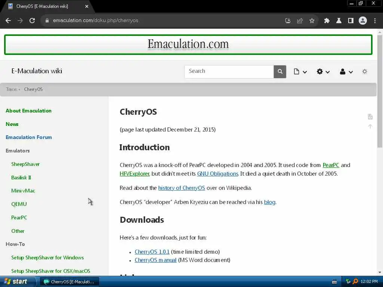Click the CherryOS taskbar button
The height and width of the screenshot is (287, 383).
click(70, 282)
